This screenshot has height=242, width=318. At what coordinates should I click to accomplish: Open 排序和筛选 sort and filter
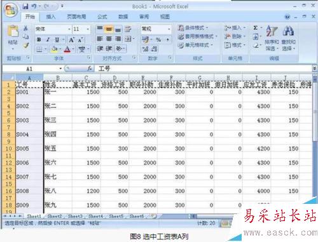tap(272, 38)
